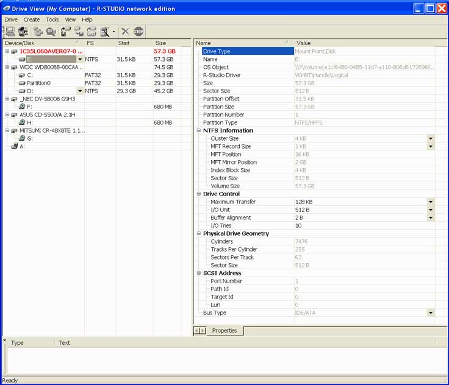Click the computer refresh icon in toolbar
449x385 pixels.
click(10, 32)
